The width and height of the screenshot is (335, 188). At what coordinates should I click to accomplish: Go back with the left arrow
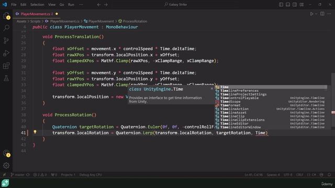(x=99, y=5)
